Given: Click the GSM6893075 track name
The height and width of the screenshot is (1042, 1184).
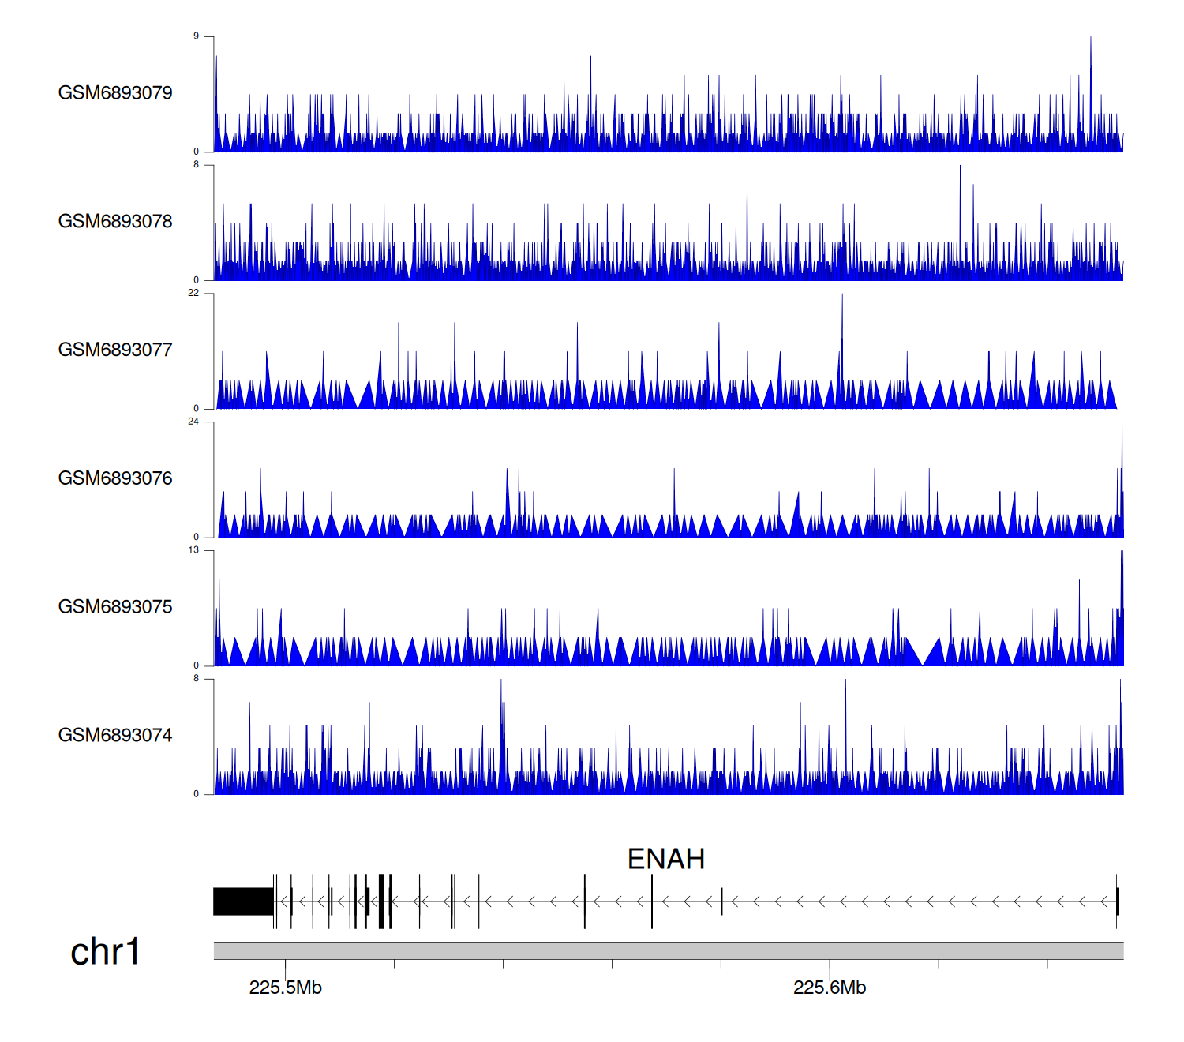Looking at the screenshot, I should [x=115, y=607].
